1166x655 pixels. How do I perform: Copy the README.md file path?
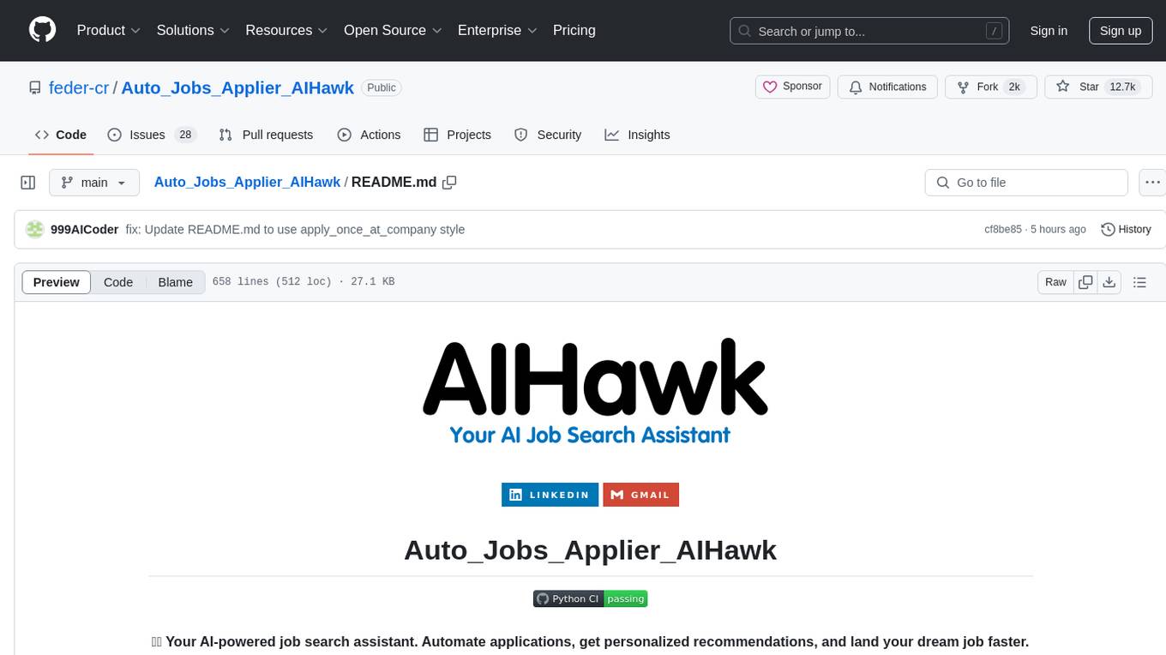tap(449, 183)
